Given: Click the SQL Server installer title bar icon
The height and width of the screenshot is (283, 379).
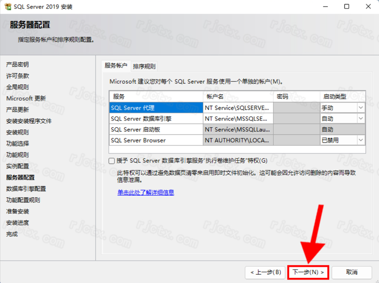Looking at the screenshot, I should pos(8,7).
